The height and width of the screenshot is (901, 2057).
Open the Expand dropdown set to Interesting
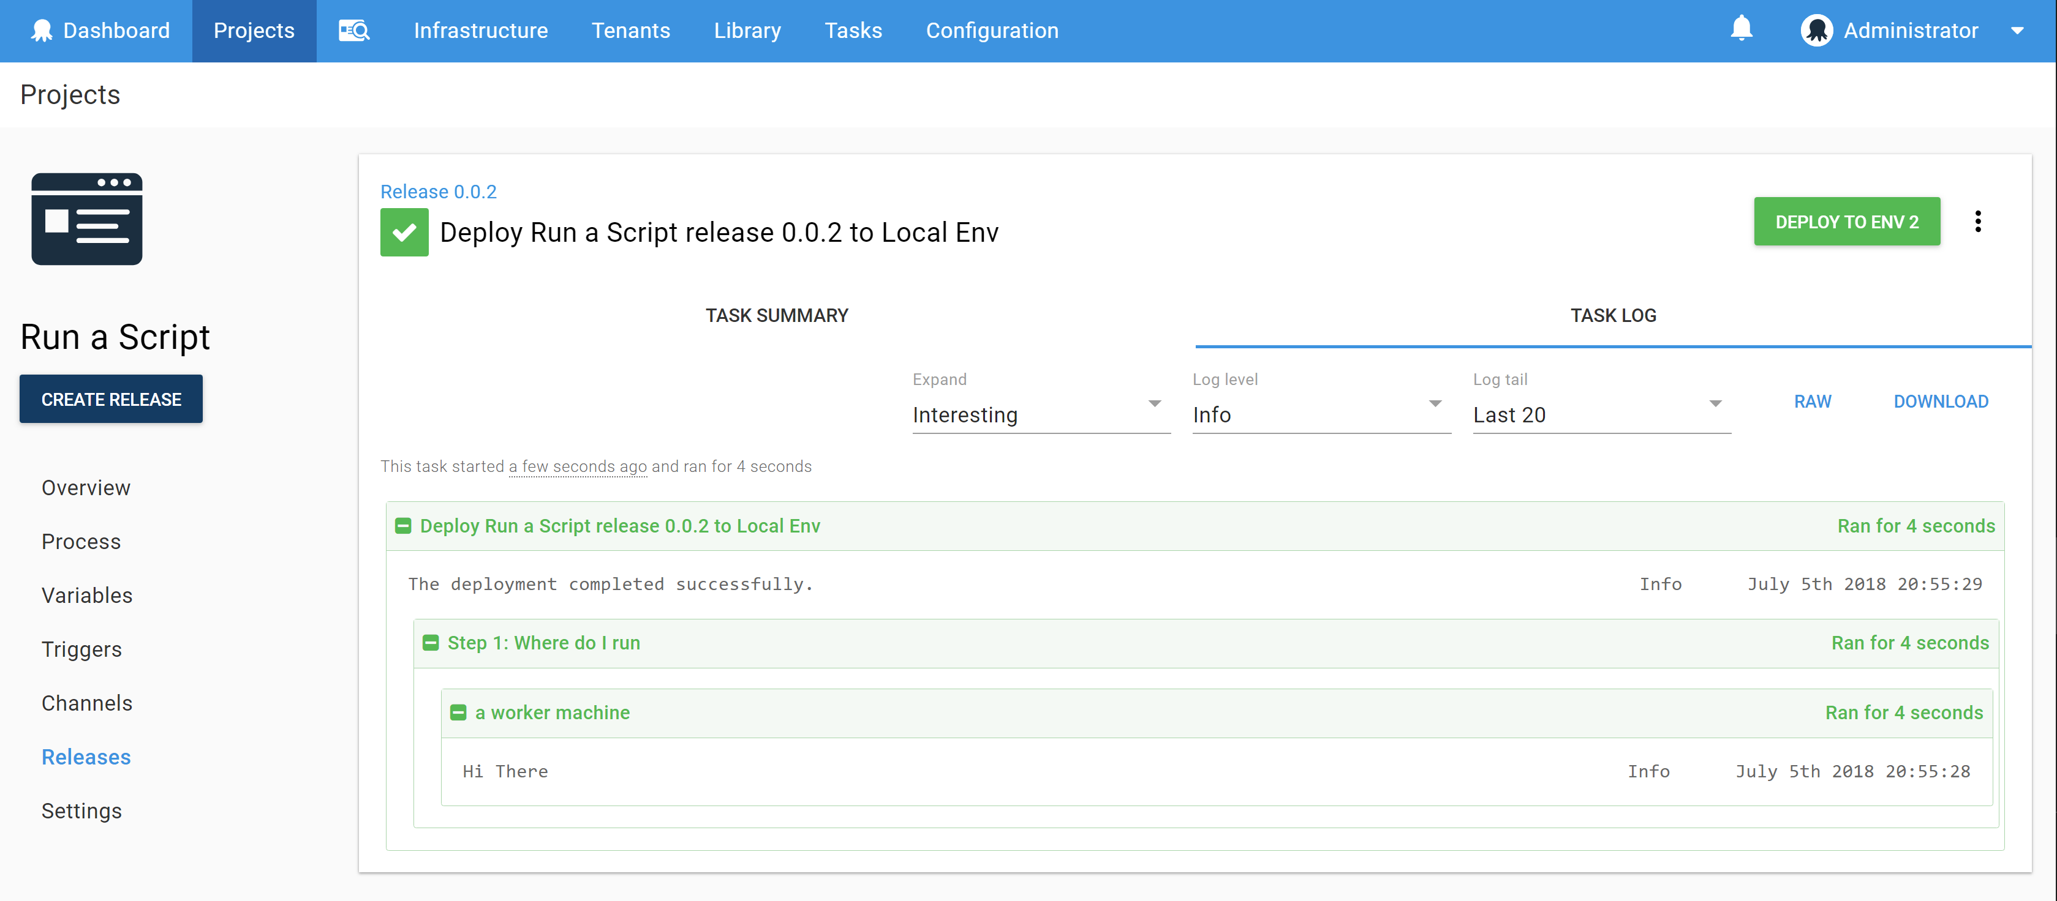click(x=1041, y=414)
